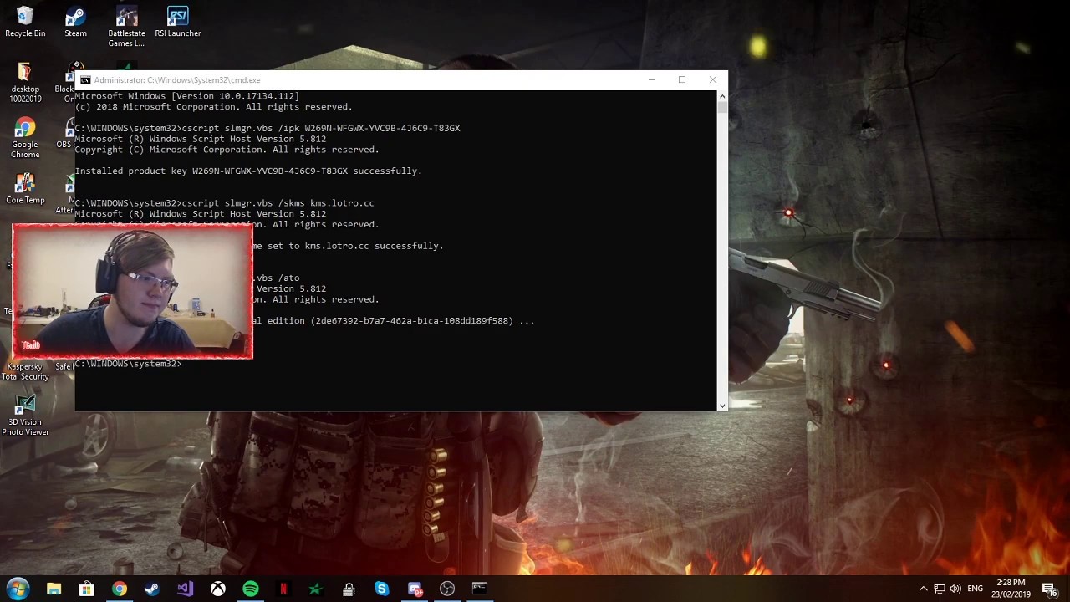The height and width of the screenshot is (602, 1070).
Task: Click the 'Installed product key' success line
Action: coord(248,171)
